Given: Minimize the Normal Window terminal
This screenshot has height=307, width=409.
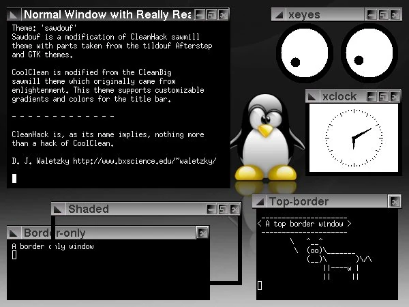Looking at the screenshot, I should pyautogui.click(x=200, y=15).
